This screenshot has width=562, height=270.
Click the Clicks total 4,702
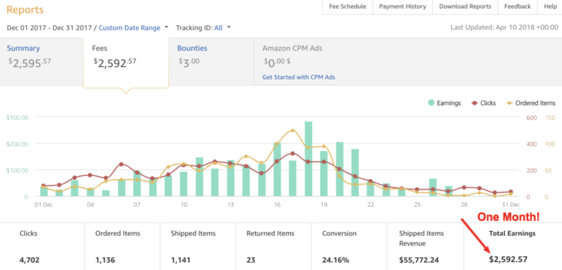(30, 260)
